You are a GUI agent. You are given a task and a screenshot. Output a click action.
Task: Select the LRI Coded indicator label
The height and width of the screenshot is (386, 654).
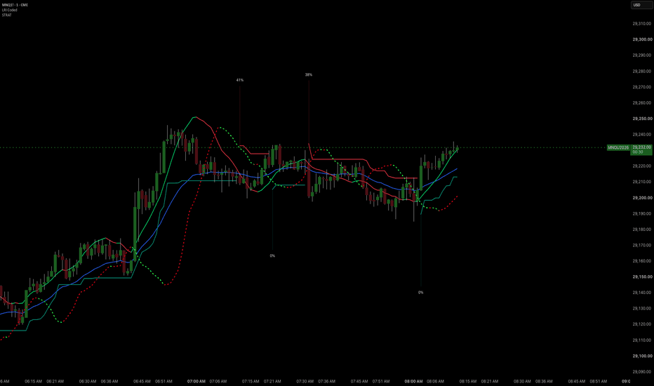[10, 10]
